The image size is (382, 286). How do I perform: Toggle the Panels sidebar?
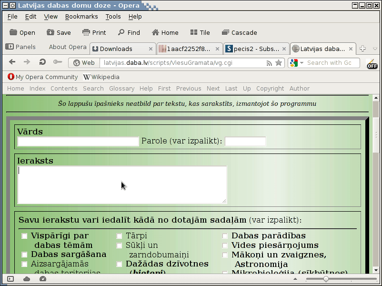[20, 47]
